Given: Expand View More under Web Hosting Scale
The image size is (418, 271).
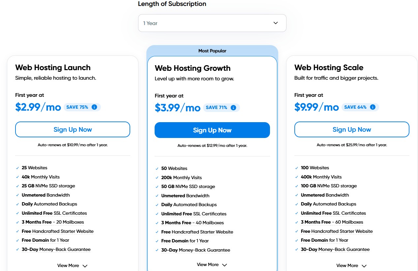Looking at the screenshot, I should pyautogui.click(x=351, y=266).
